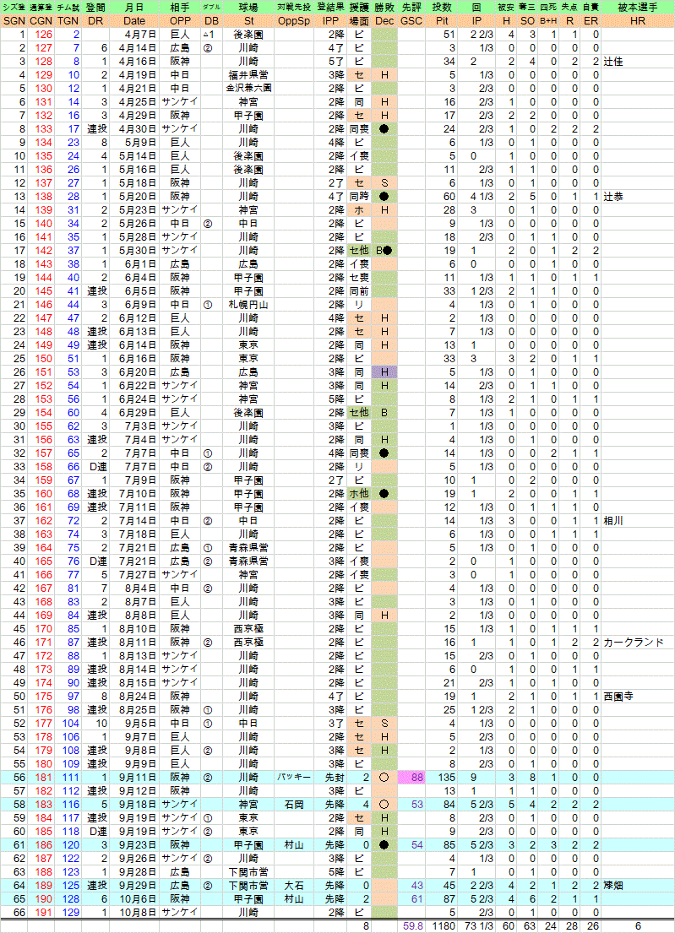Select the date cell 5月18日
Image resolution: width=675 pixels, height=933 pixels.
pos(138,182)
